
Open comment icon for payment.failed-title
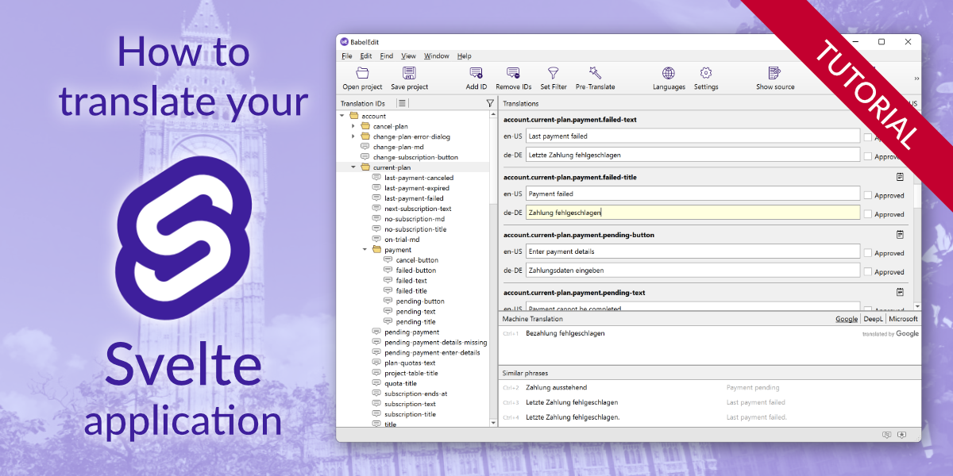point(900,177)
